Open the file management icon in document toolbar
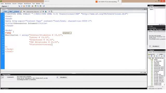The image size is (166, 93). click(x=43, y=12)
